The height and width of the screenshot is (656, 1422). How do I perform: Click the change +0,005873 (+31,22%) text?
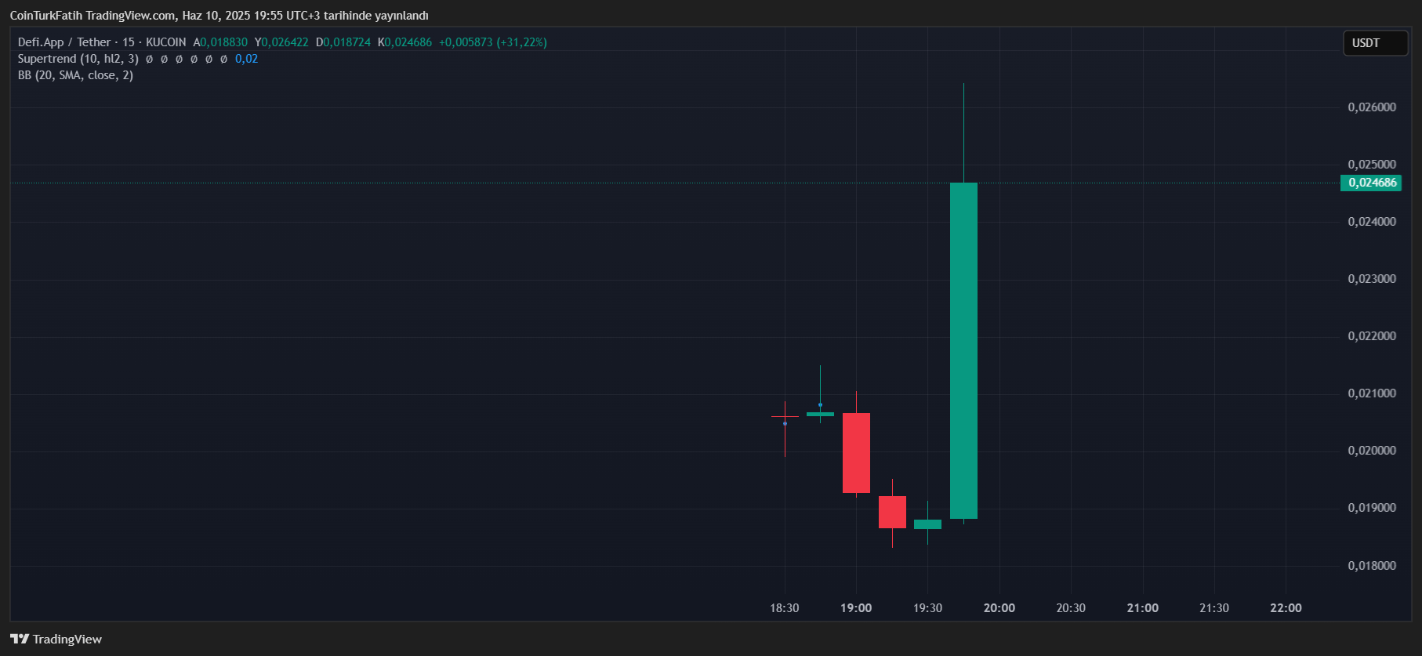coord(493,42)
